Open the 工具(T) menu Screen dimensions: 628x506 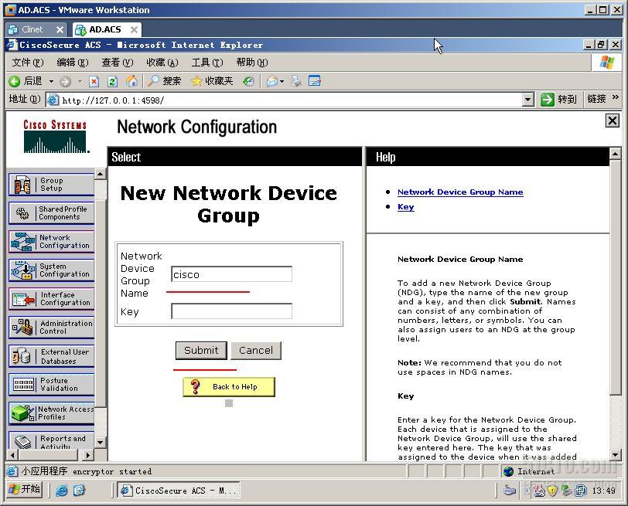[207, 63]
